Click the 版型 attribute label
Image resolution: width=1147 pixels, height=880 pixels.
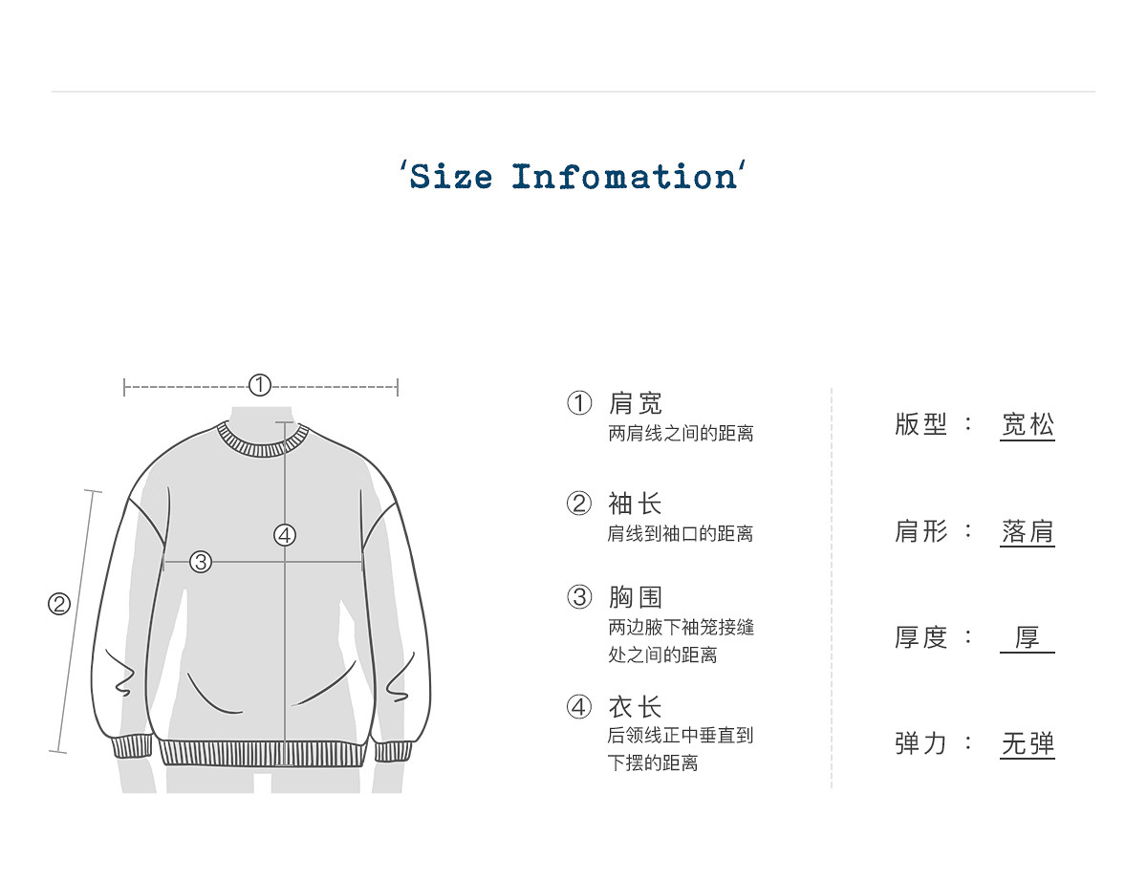[921, 425]
